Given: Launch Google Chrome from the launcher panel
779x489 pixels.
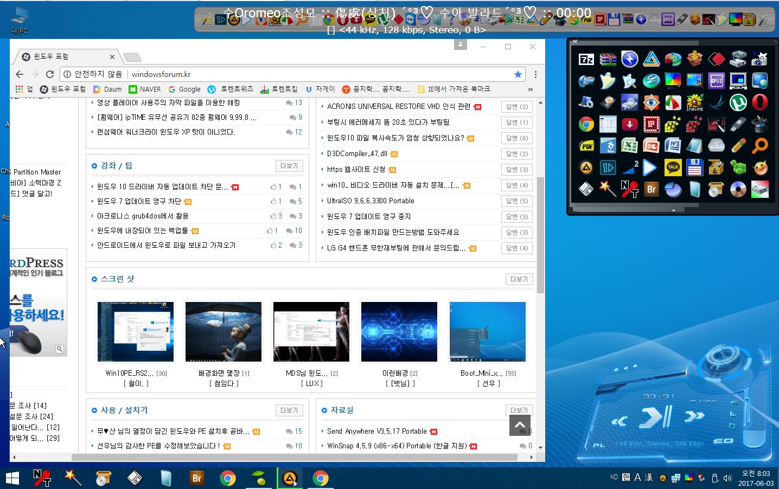Looking at the screenshot, I should [586, 124].
